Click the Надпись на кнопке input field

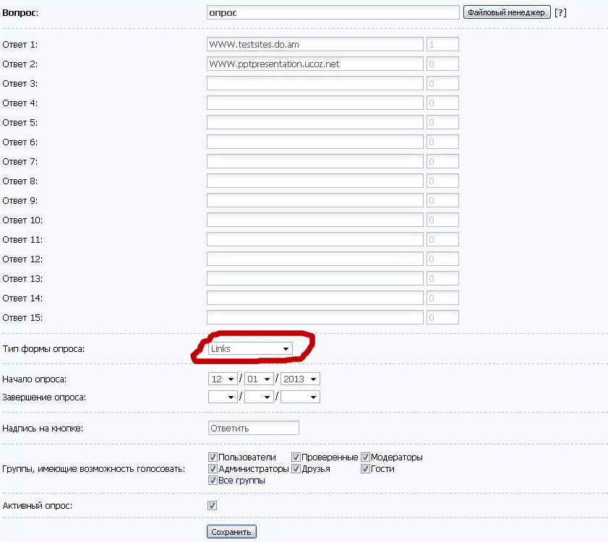click(253, 428)
